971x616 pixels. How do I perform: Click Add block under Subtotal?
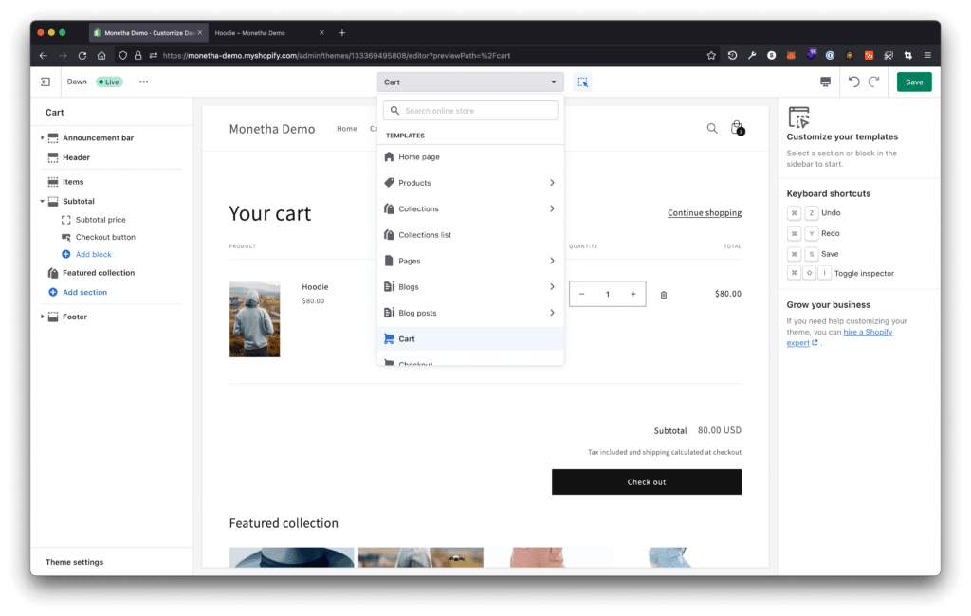pos(93,254)
